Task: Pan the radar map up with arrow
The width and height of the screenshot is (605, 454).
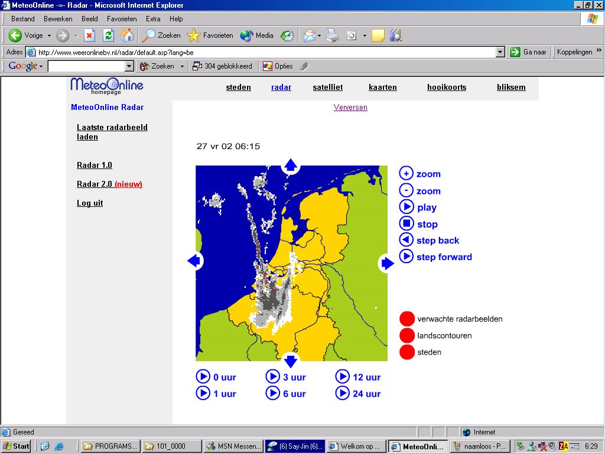Action: (291, 166)
